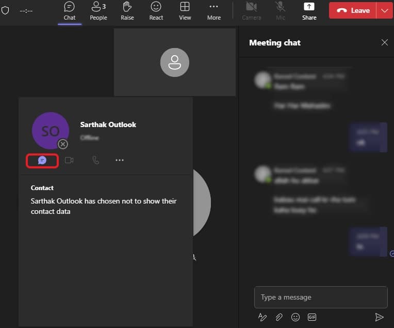Turn on the Camera
Image resolution: width=394 pixels, height=328 pixels.
[252, 11]
